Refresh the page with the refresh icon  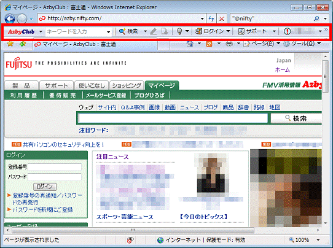pyautogui.click(x=211, y=18)
